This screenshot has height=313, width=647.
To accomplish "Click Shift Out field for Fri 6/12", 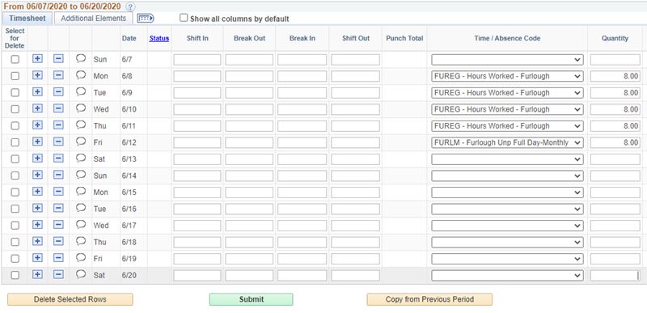I will [x=355, y=142].
